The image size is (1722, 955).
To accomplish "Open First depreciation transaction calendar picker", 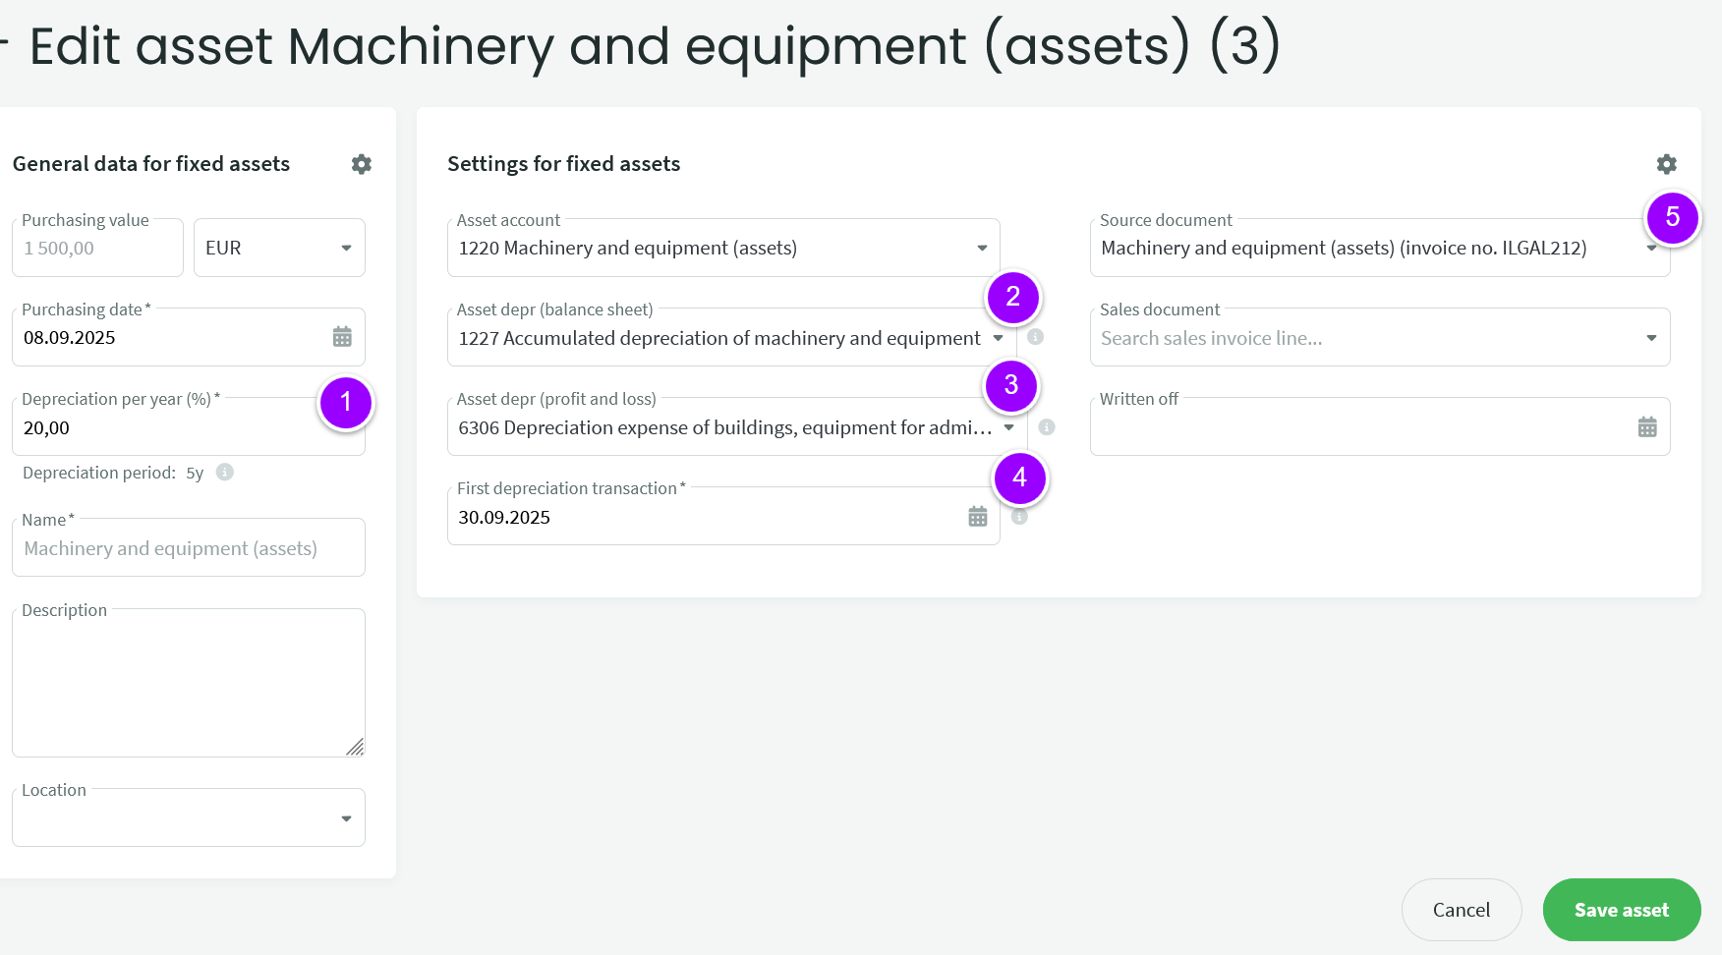I will [977, 517].
